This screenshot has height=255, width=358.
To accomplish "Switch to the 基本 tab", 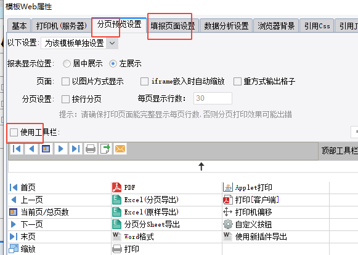I will click(19, 26).
